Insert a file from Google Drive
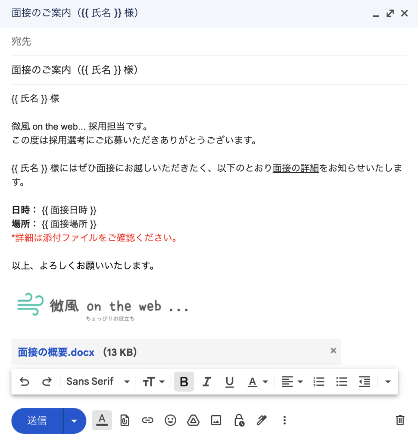Image resolution: width=418 pixels, height=442 pixels. (x=193, y=420)
